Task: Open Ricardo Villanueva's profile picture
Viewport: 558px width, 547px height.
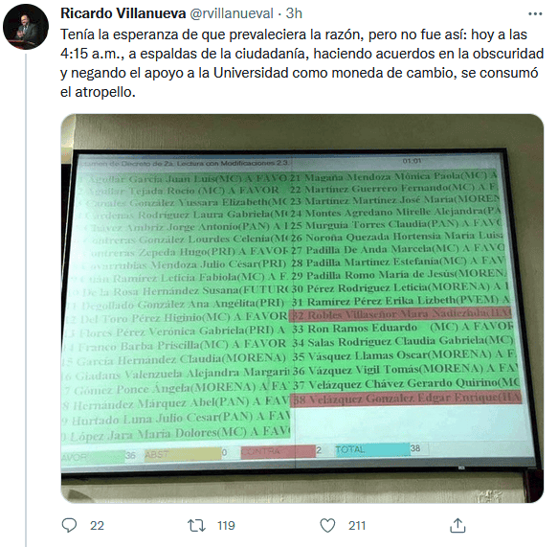Action: 26,27
